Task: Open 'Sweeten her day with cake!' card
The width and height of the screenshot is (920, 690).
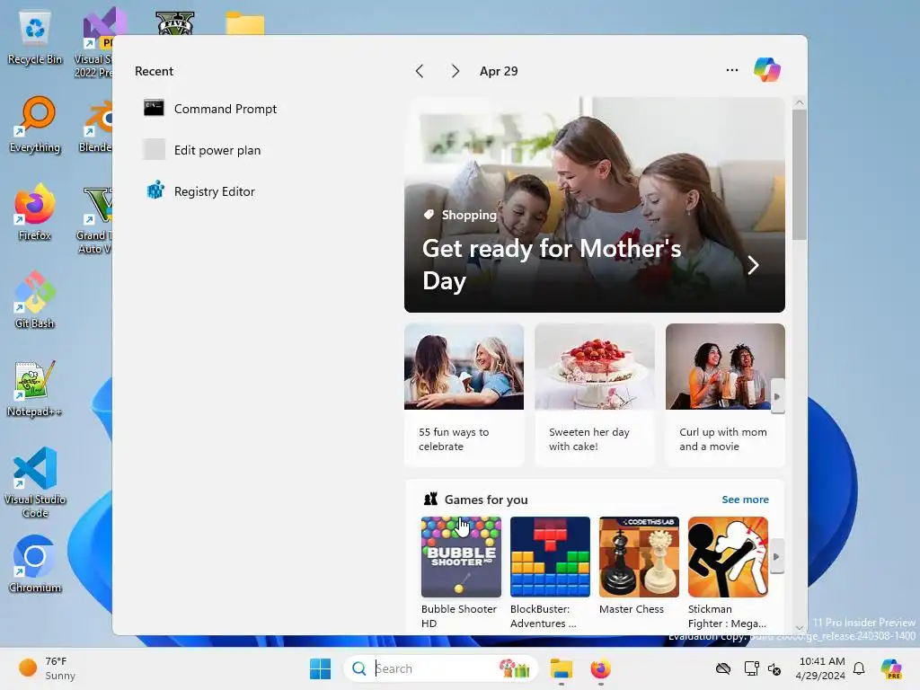Action: click(x=595, y=395)
